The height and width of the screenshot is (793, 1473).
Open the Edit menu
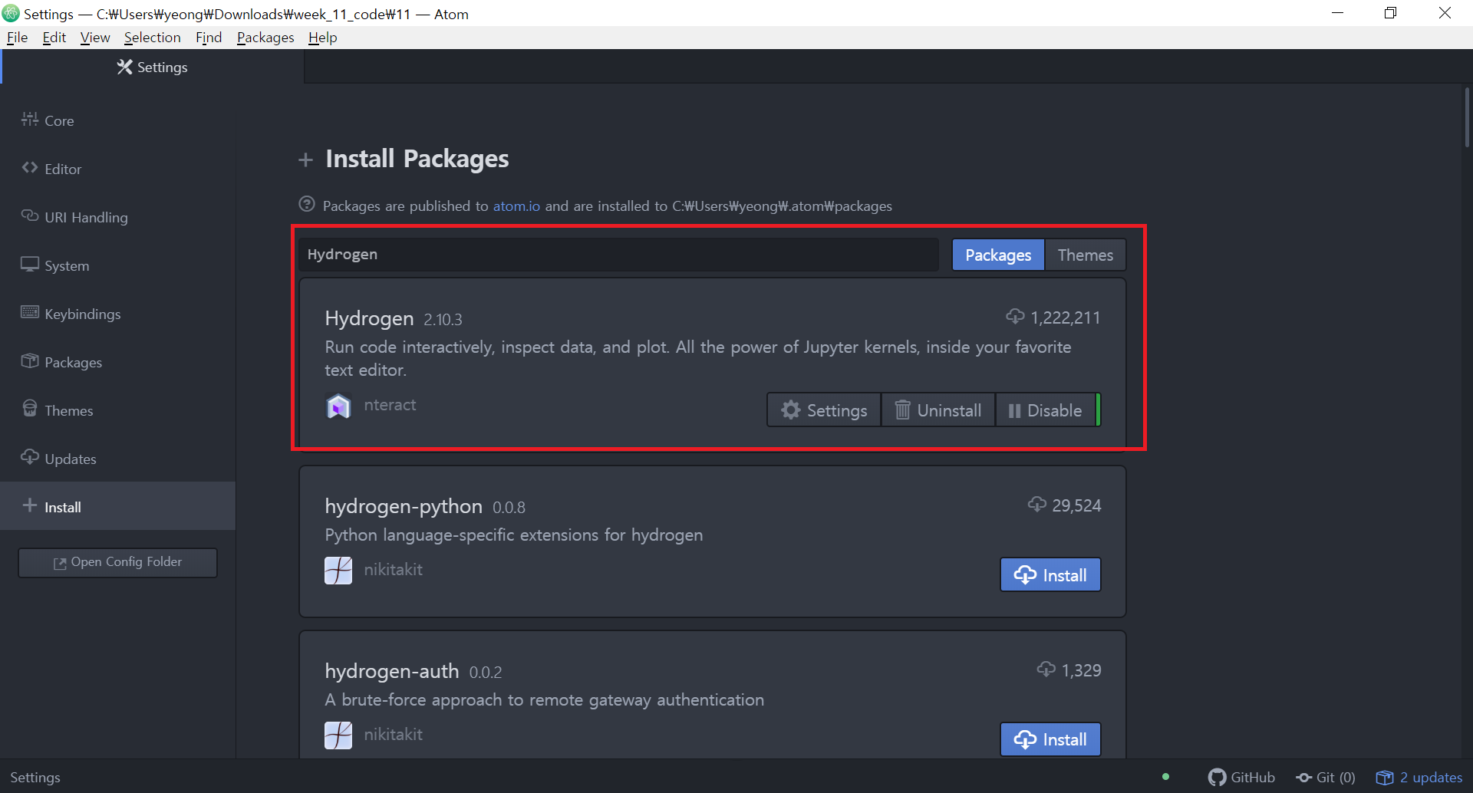tap(54, 38)
